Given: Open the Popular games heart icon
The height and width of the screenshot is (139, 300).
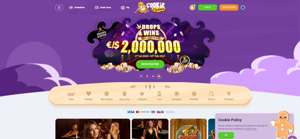Looking at the screenshot, I should click(x=89, y=94).
